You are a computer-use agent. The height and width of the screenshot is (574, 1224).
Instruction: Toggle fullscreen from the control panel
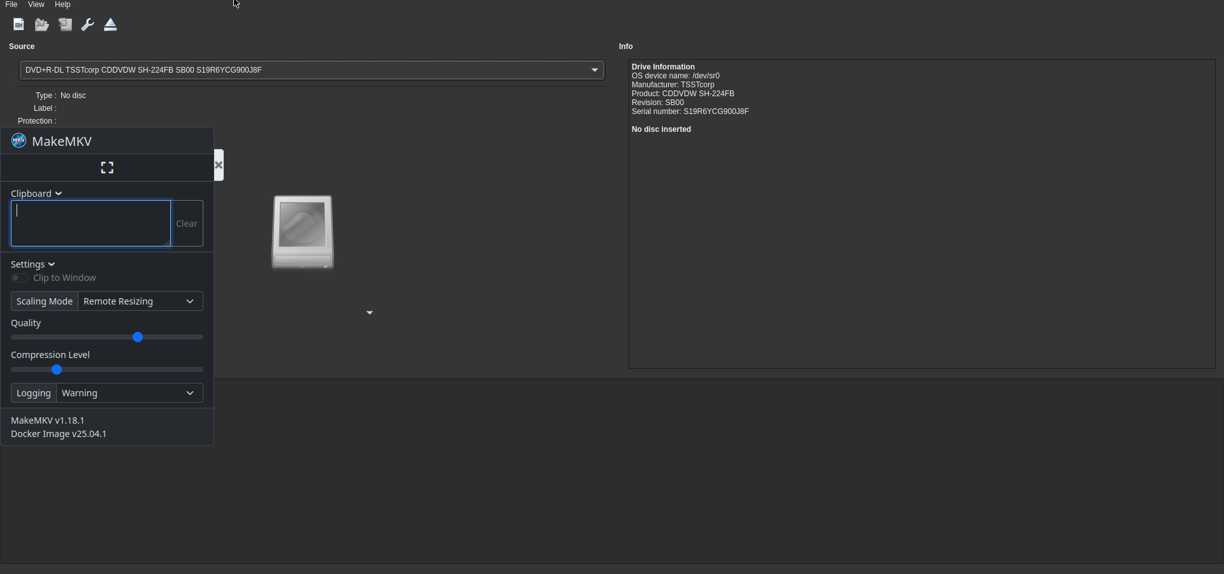pos(107,168)
